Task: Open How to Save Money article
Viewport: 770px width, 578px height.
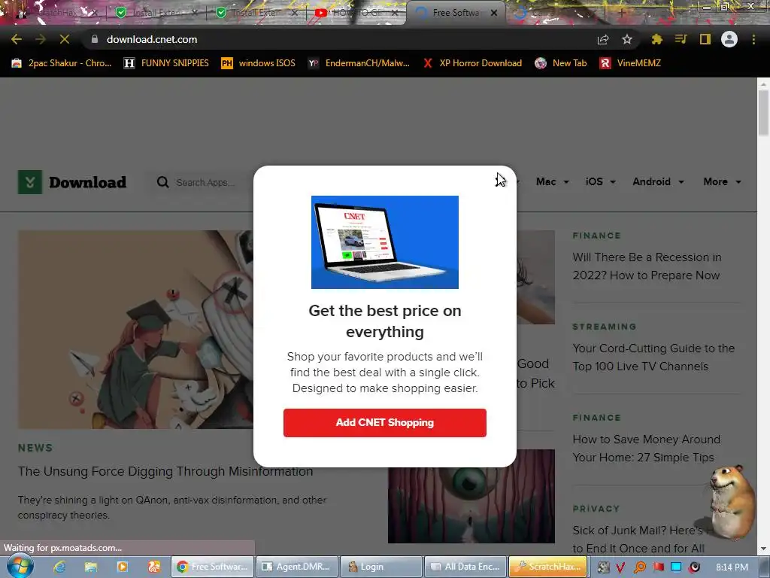Action: (646, 449)
